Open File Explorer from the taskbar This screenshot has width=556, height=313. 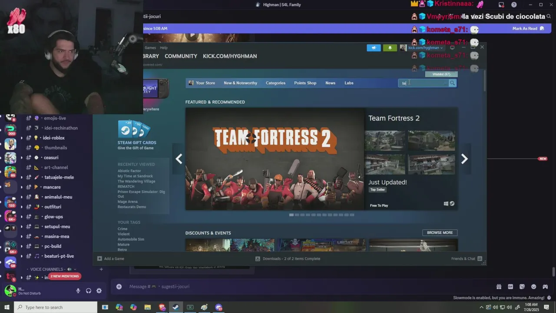click(147, 307)
